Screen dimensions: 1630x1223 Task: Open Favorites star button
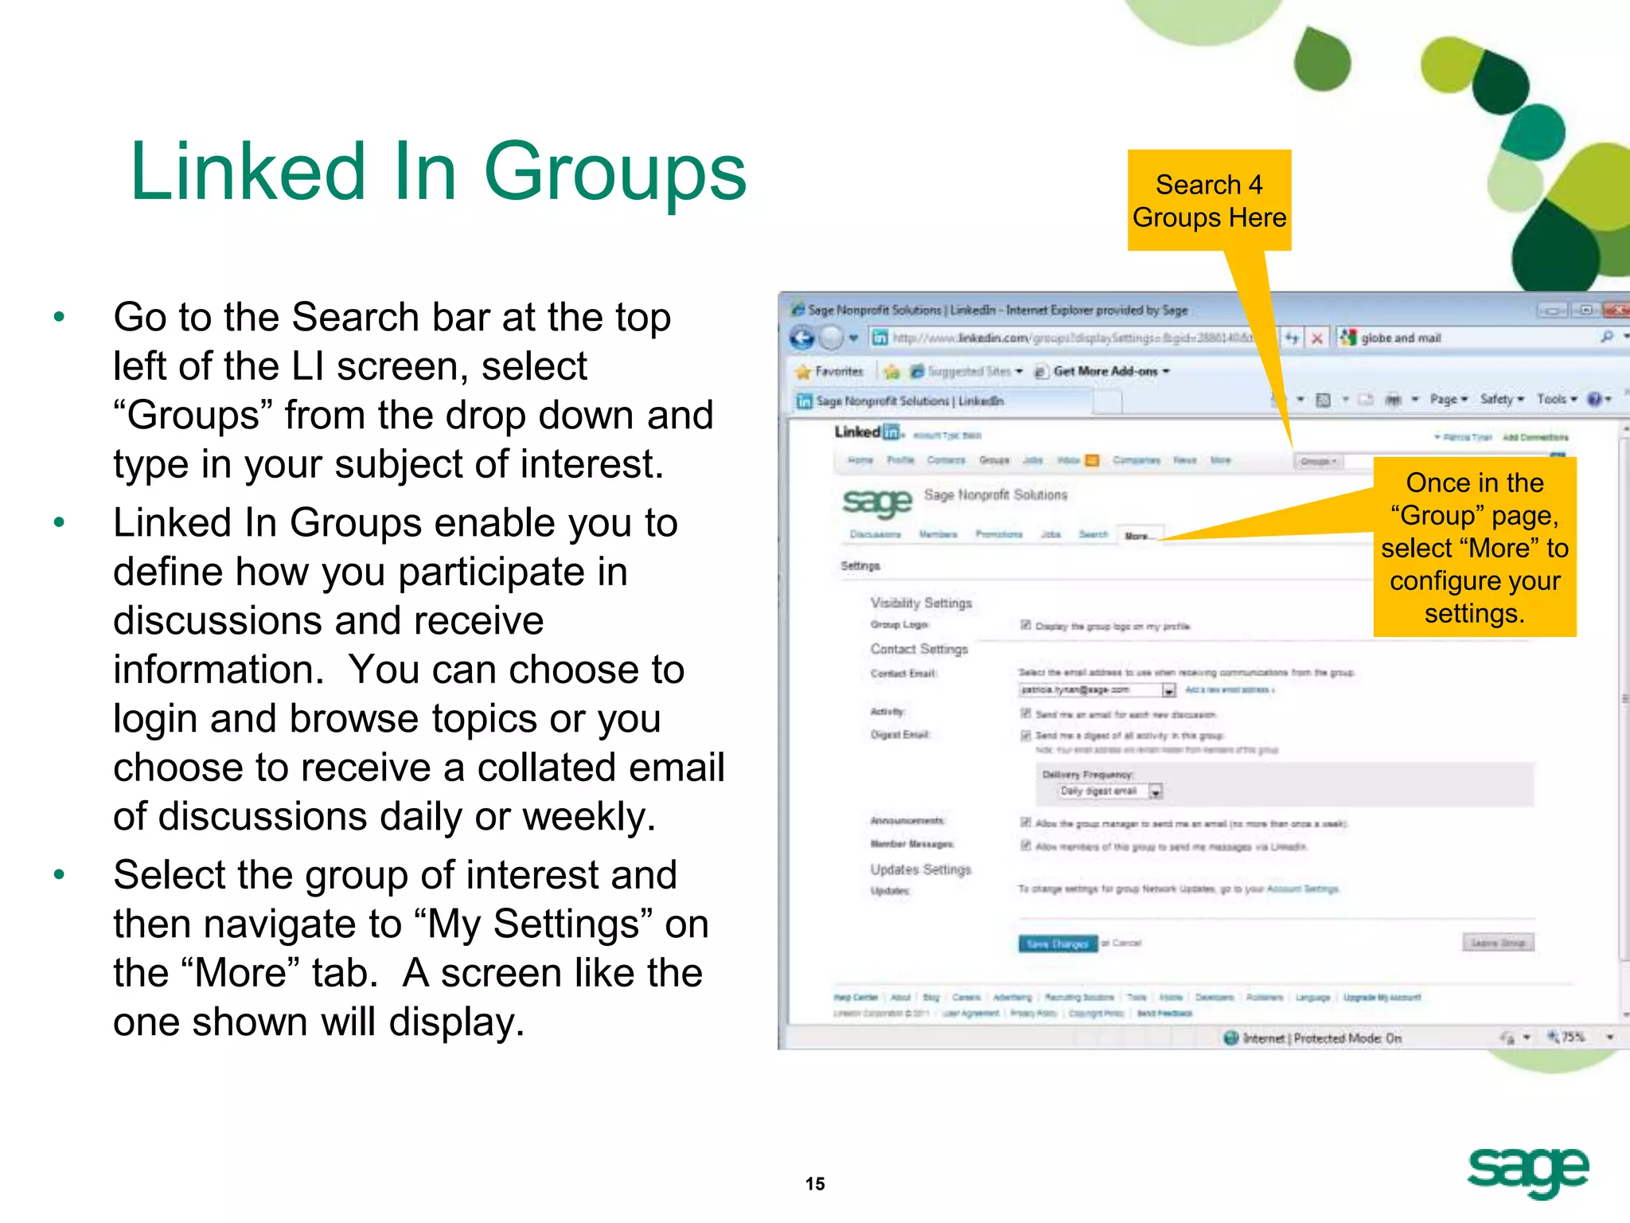tap(829, 371)
